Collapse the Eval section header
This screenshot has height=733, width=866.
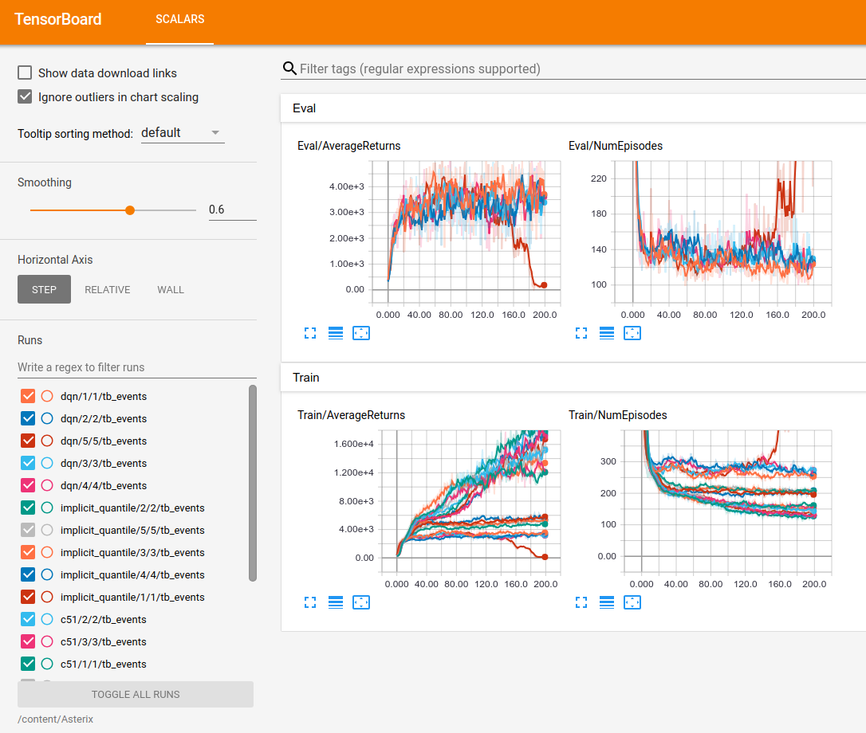(573, 108)
